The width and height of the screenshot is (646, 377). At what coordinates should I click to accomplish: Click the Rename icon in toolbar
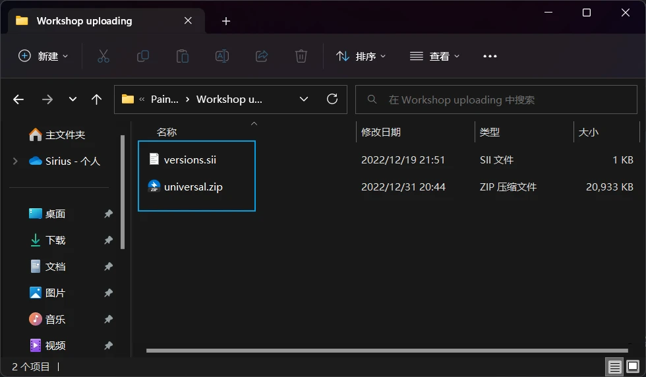(x=222, y=56)
